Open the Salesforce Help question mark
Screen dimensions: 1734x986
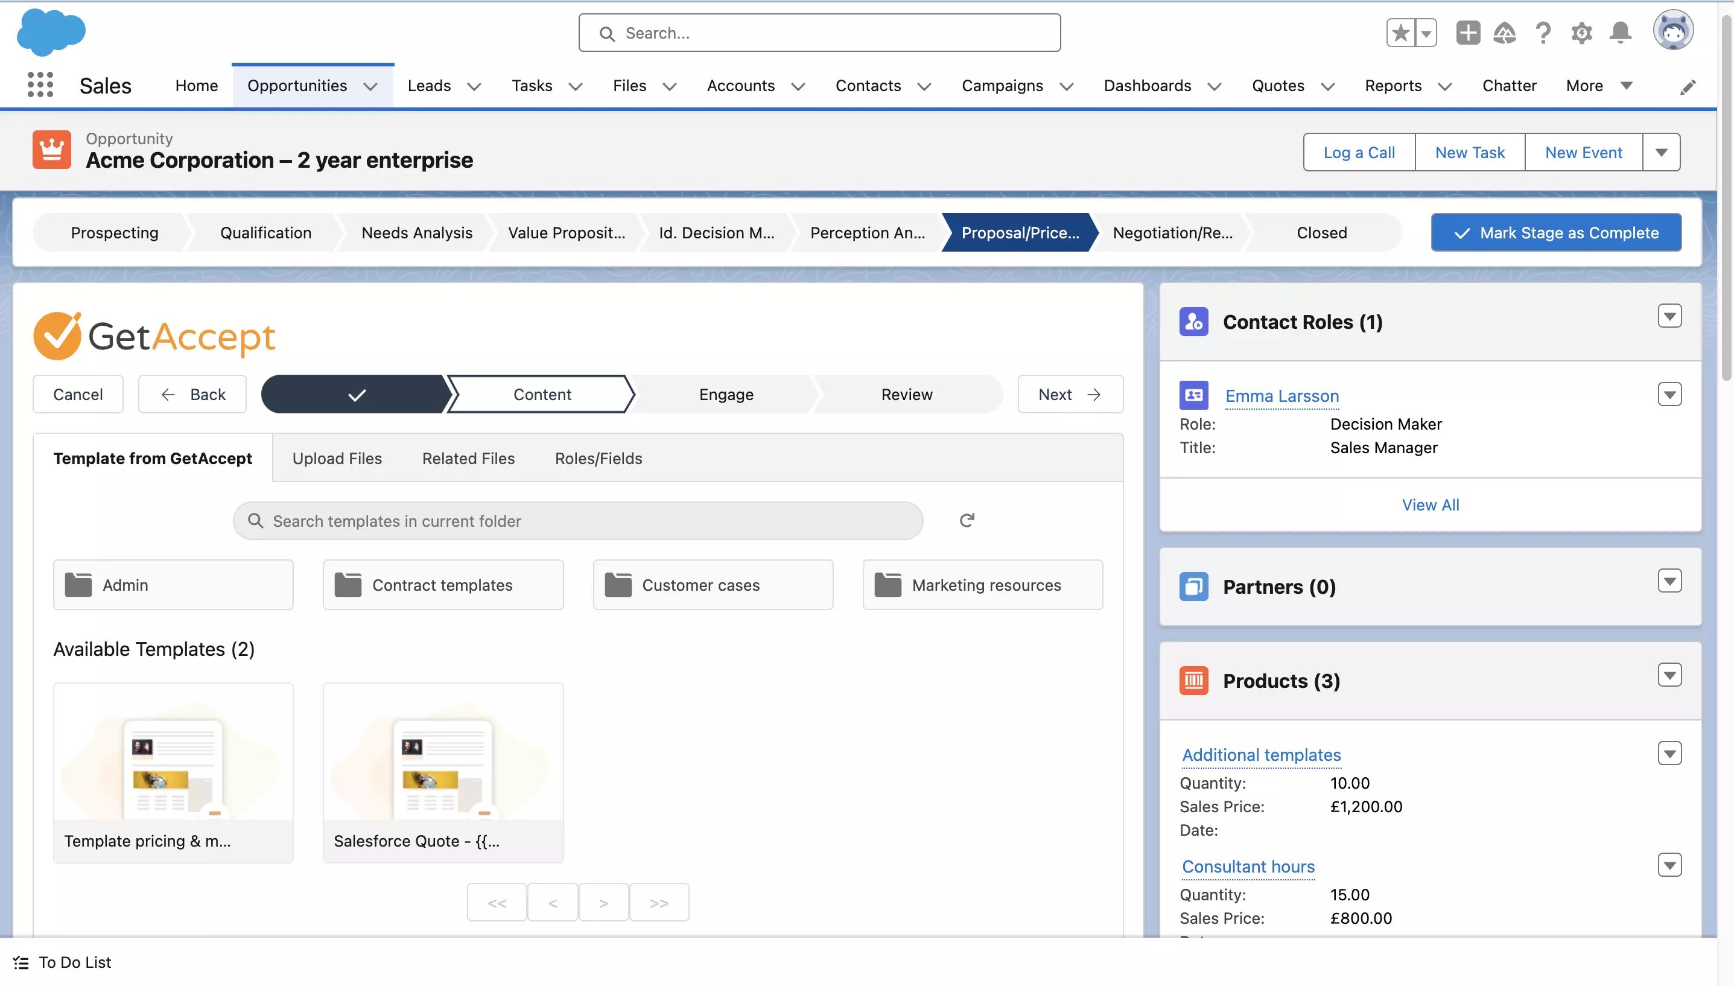tap(1543, 33)
